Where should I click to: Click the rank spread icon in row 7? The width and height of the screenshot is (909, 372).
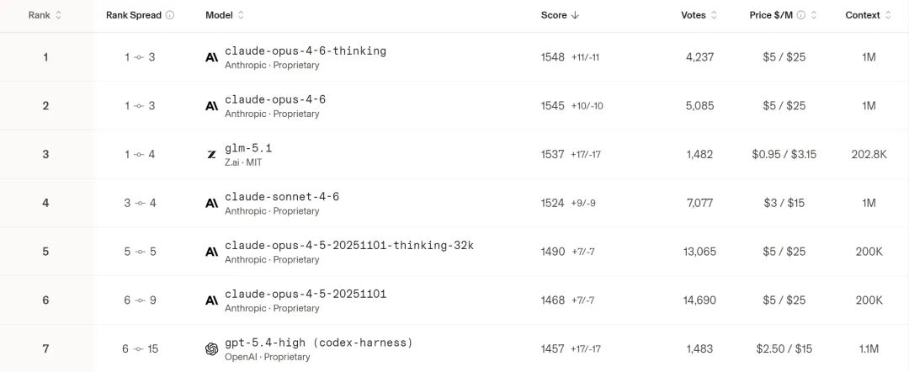pos(140,349)
